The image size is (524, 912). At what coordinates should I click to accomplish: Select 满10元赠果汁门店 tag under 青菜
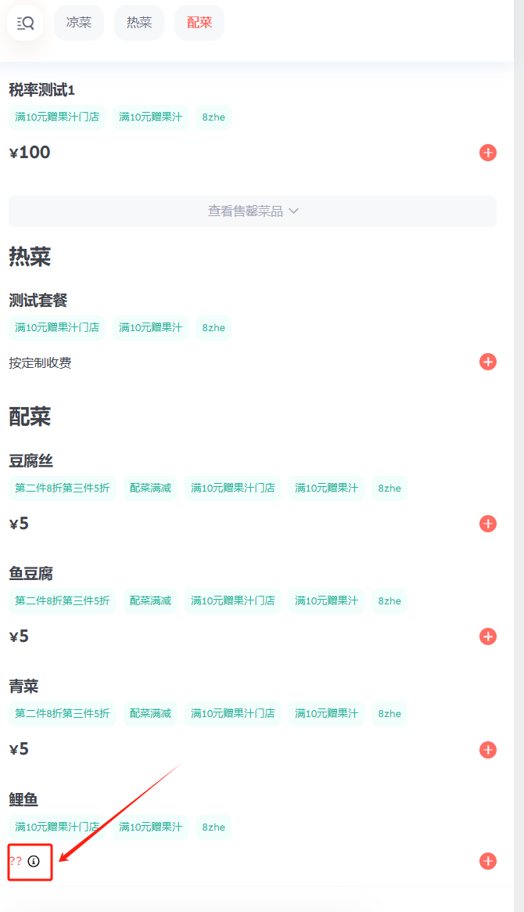pyautogui.click(x=233, y=714)
